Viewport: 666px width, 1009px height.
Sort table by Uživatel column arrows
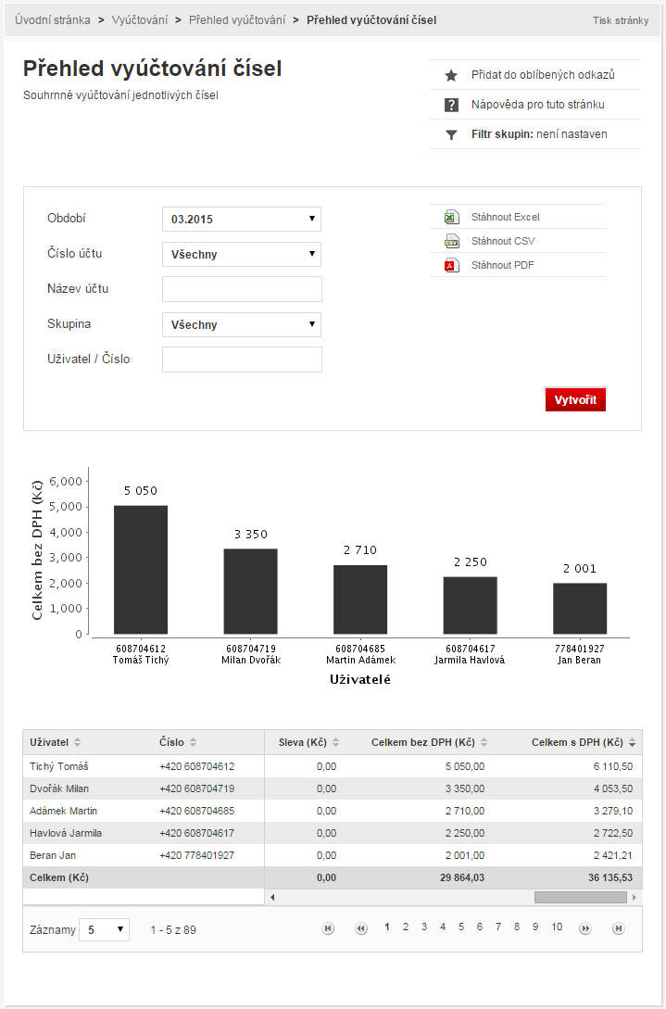click(x=77, y=742)
